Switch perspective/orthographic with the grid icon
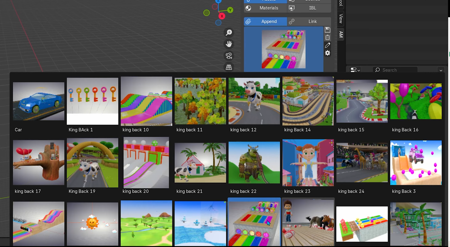450x247 pixels. pos(229,67)
